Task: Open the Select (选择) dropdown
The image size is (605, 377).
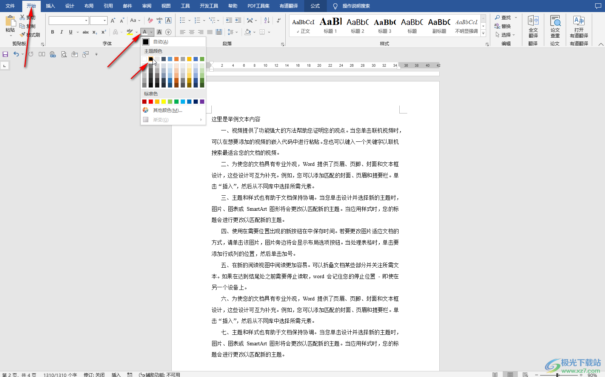Action: (505, 35)
